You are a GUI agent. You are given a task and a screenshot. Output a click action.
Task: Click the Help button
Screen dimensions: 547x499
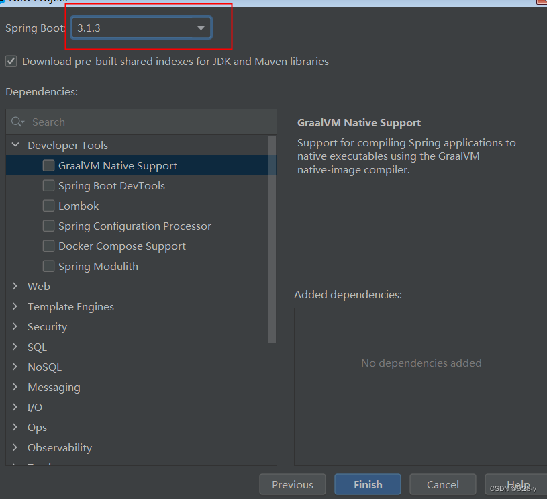[x=517, y=484]
